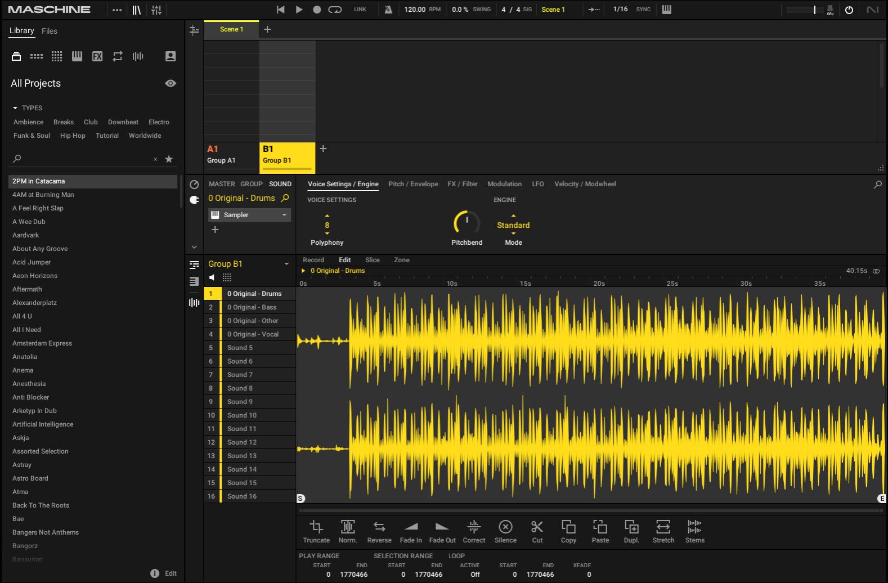Select the Sounds grid file type icon

pos(57,56)
